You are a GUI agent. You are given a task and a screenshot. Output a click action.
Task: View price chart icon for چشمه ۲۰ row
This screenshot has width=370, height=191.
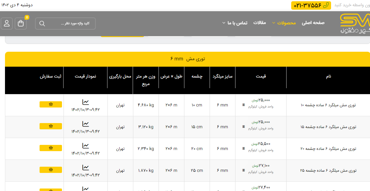(x=86, y=146)
